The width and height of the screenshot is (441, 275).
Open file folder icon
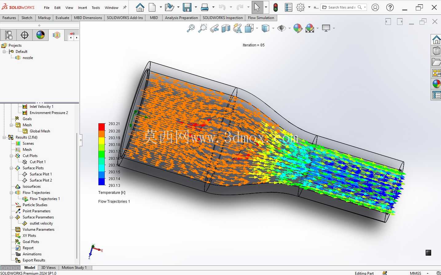[x=169, y=7]
